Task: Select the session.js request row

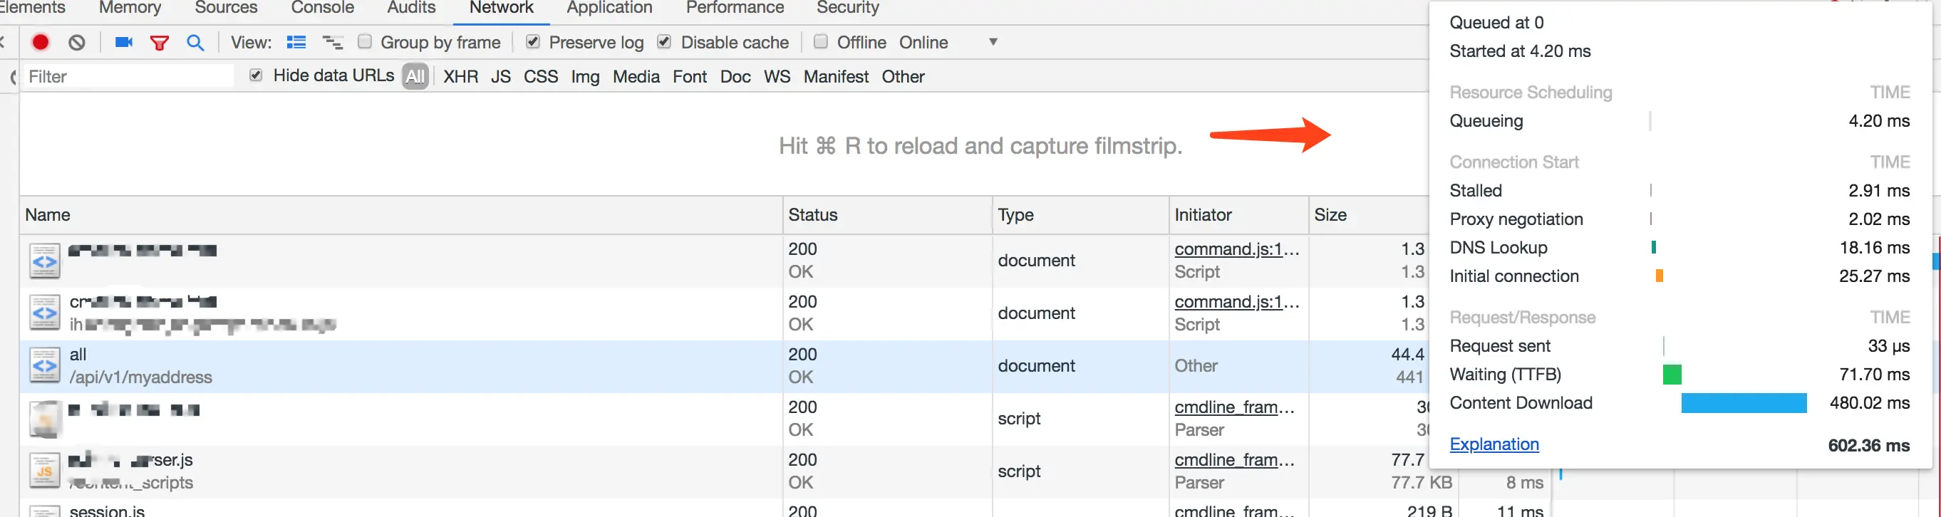Action: tap(402, 509)
